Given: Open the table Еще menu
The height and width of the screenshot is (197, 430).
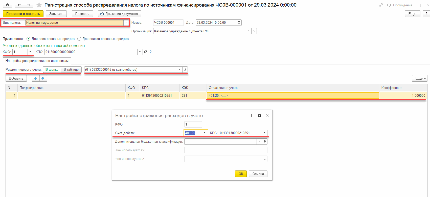Looking at the screenshot, I should pyautogui.click(x=420, y=78).
